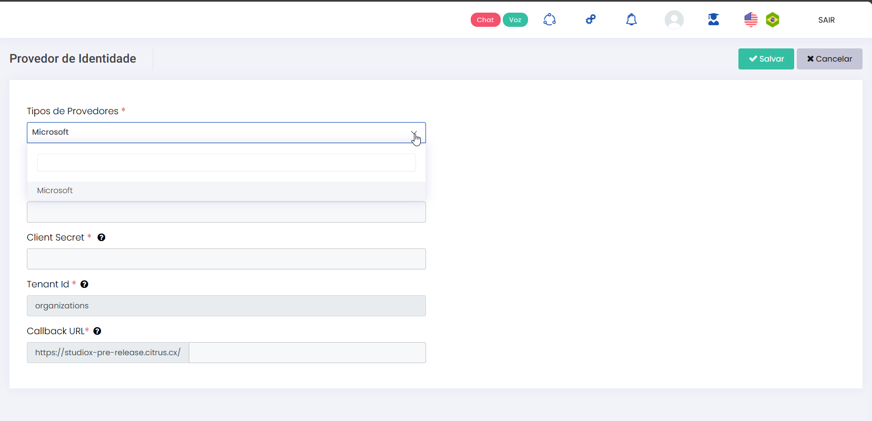This screenshot has height=421, width=872.
Task: Click the Client Secret help icon
Action: pyautogui.click(x=102, y=237)
